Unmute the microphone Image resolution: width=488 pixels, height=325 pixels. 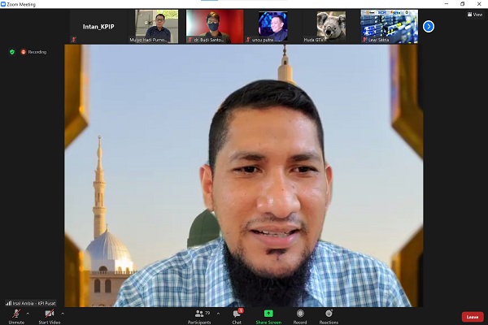[15, 314]
